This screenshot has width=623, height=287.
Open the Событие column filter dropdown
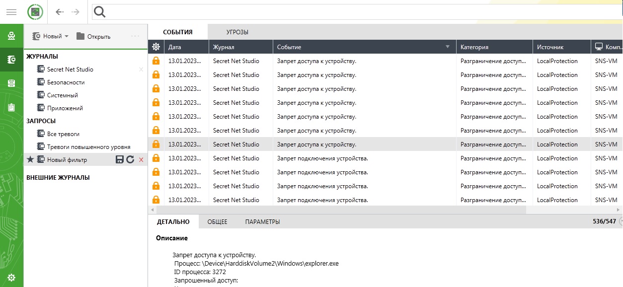tap(448, 47)
